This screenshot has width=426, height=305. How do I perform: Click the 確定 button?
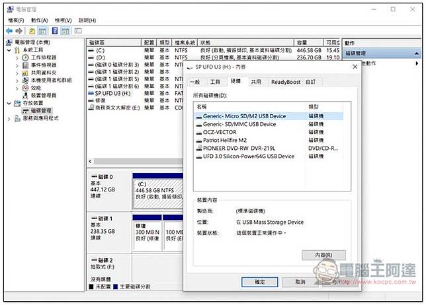(260, 282)
